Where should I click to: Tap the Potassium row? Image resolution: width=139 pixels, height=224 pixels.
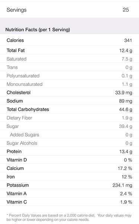(x=69, y=185)
